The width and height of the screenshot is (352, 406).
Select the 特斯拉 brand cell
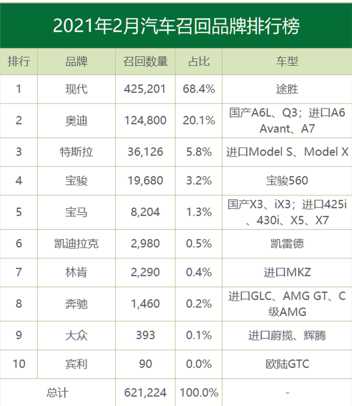pos(76,152)
